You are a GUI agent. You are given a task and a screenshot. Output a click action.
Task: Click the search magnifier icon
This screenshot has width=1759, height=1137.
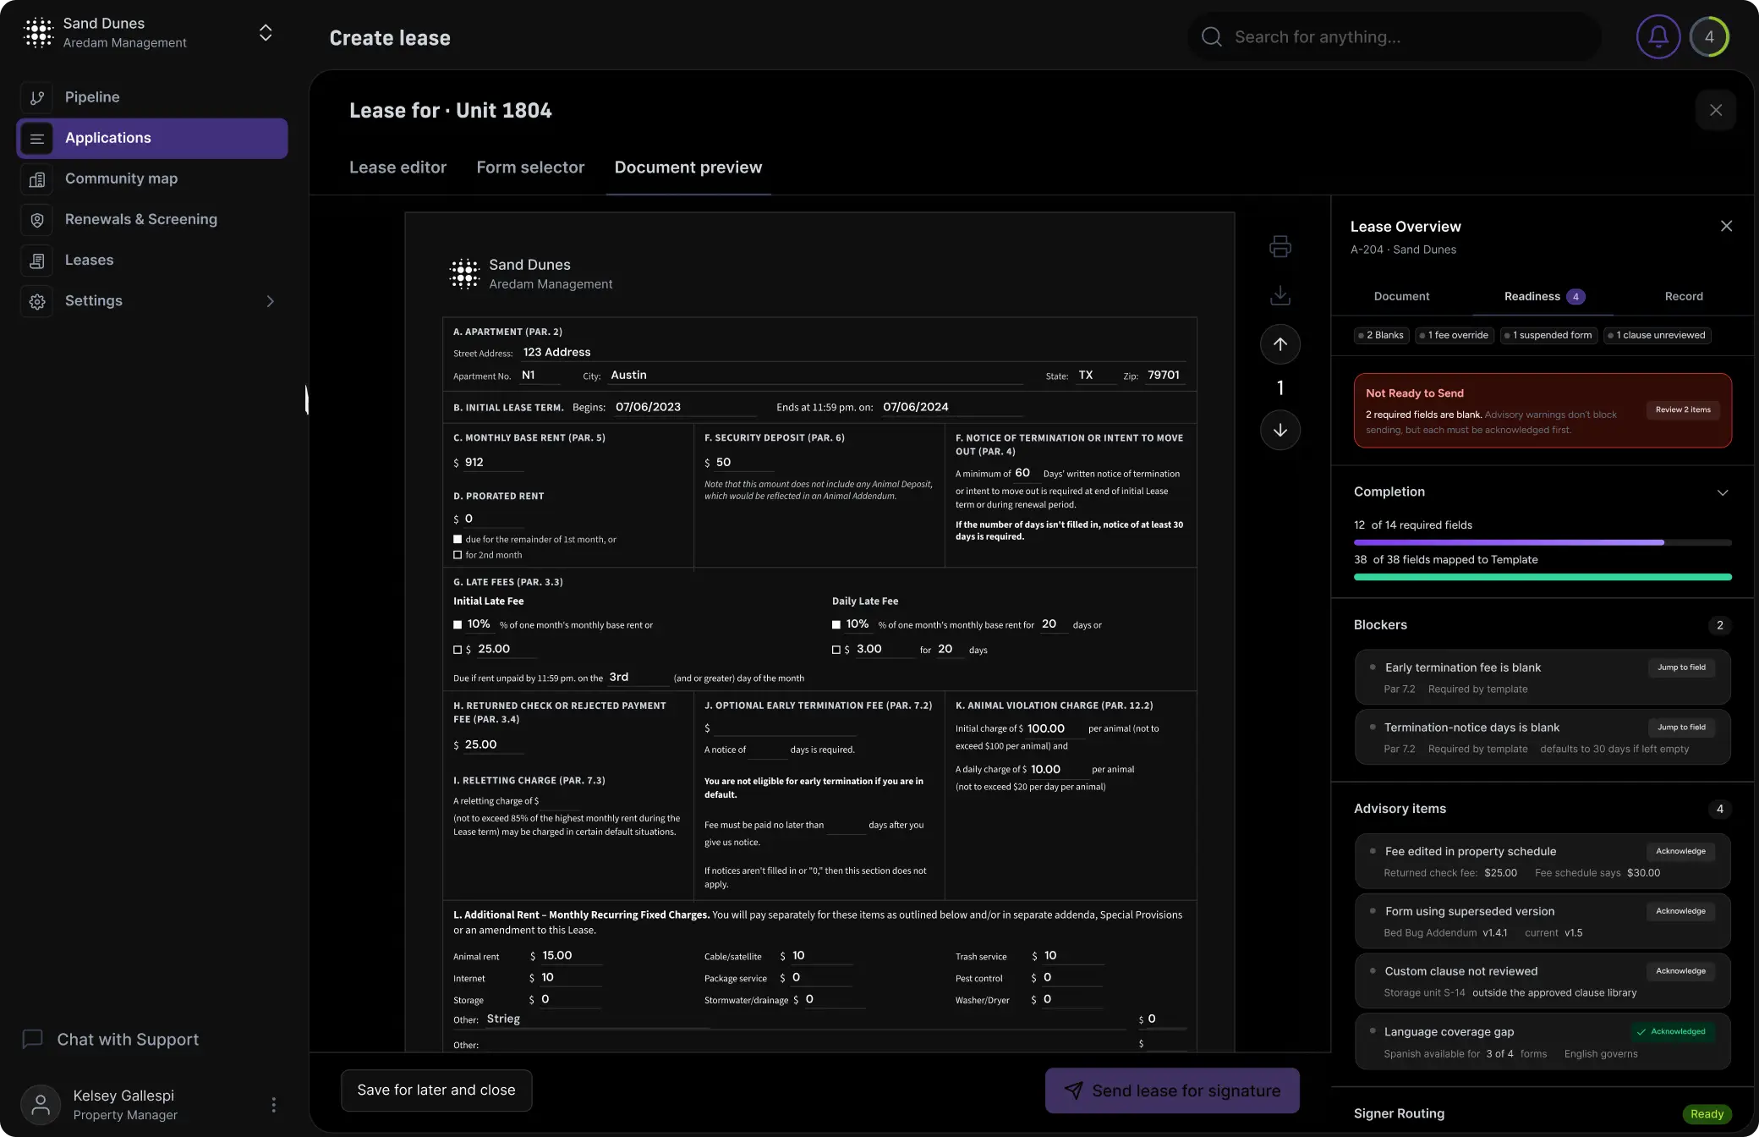point(1212,36)
